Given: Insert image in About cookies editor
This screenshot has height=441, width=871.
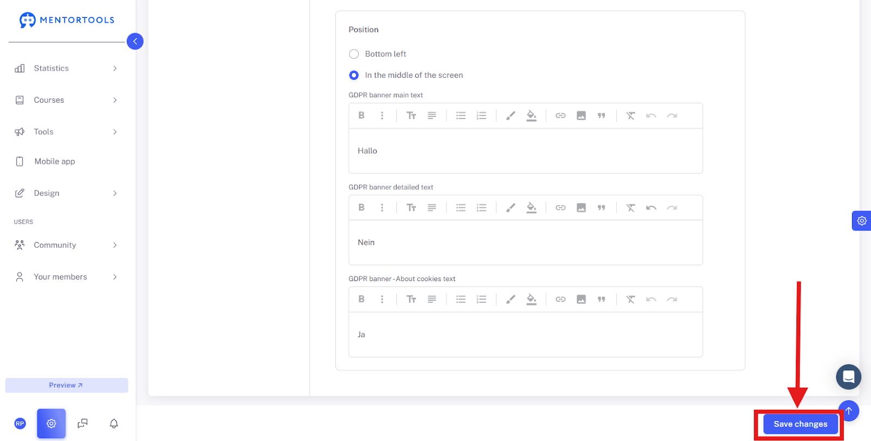Looking at the screenshot, I should (581, 299).
